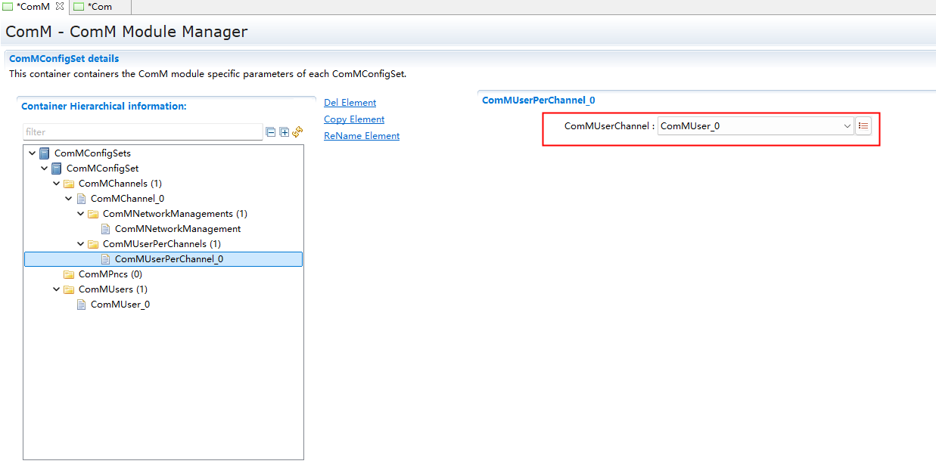
Task: Click into the tree filter text field
Action: pos(142,132)
